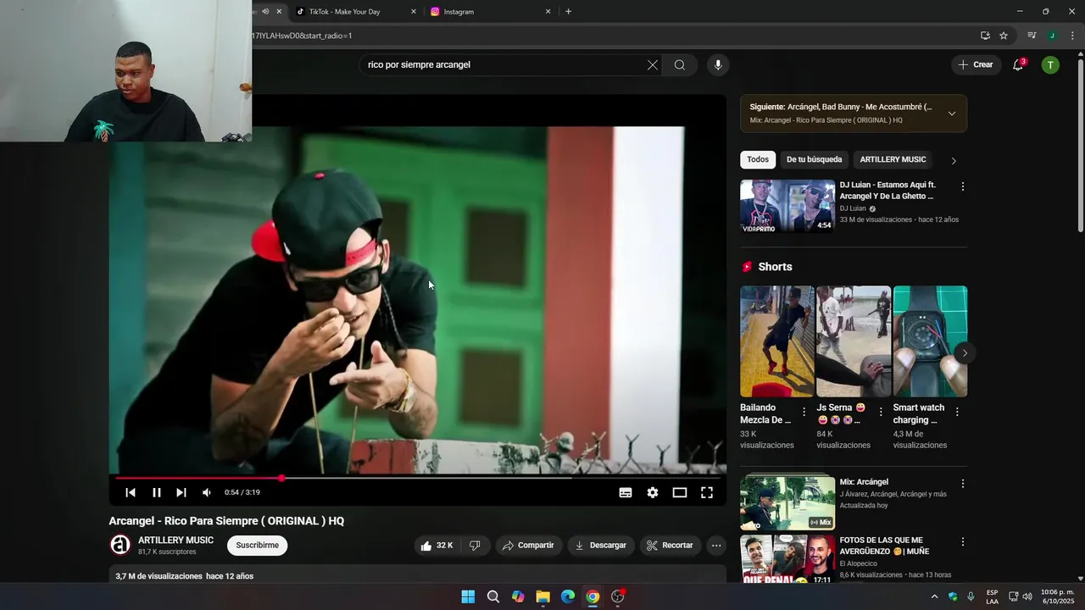Open options for DJ Luian video
The width and height of the screenshot is (1085, 610).
[962, 186]
